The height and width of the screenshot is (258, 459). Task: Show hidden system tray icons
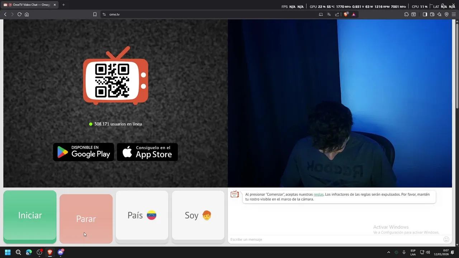[x=388, y=252]
